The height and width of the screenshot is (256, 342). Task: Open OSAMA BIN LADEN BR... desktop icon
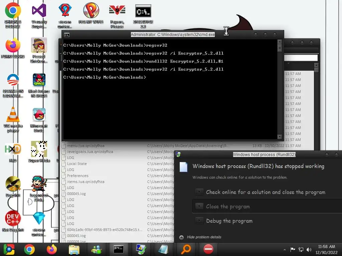click(13, 85)
